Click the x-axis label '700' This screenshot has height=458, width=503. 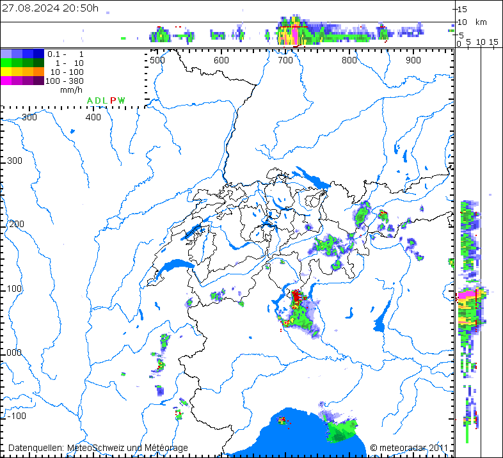285,60
